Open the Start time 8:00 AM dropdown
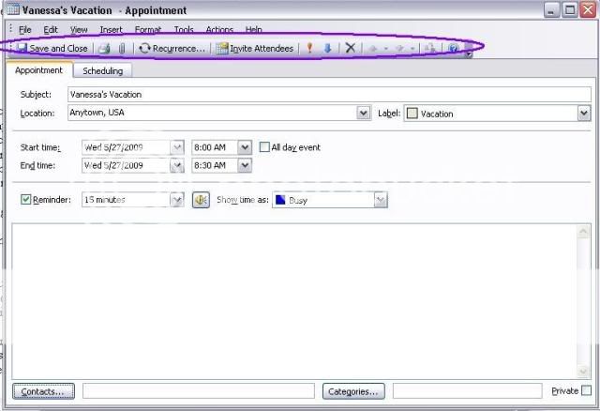The height and width of the screenshot is (411, 600). 245,147
